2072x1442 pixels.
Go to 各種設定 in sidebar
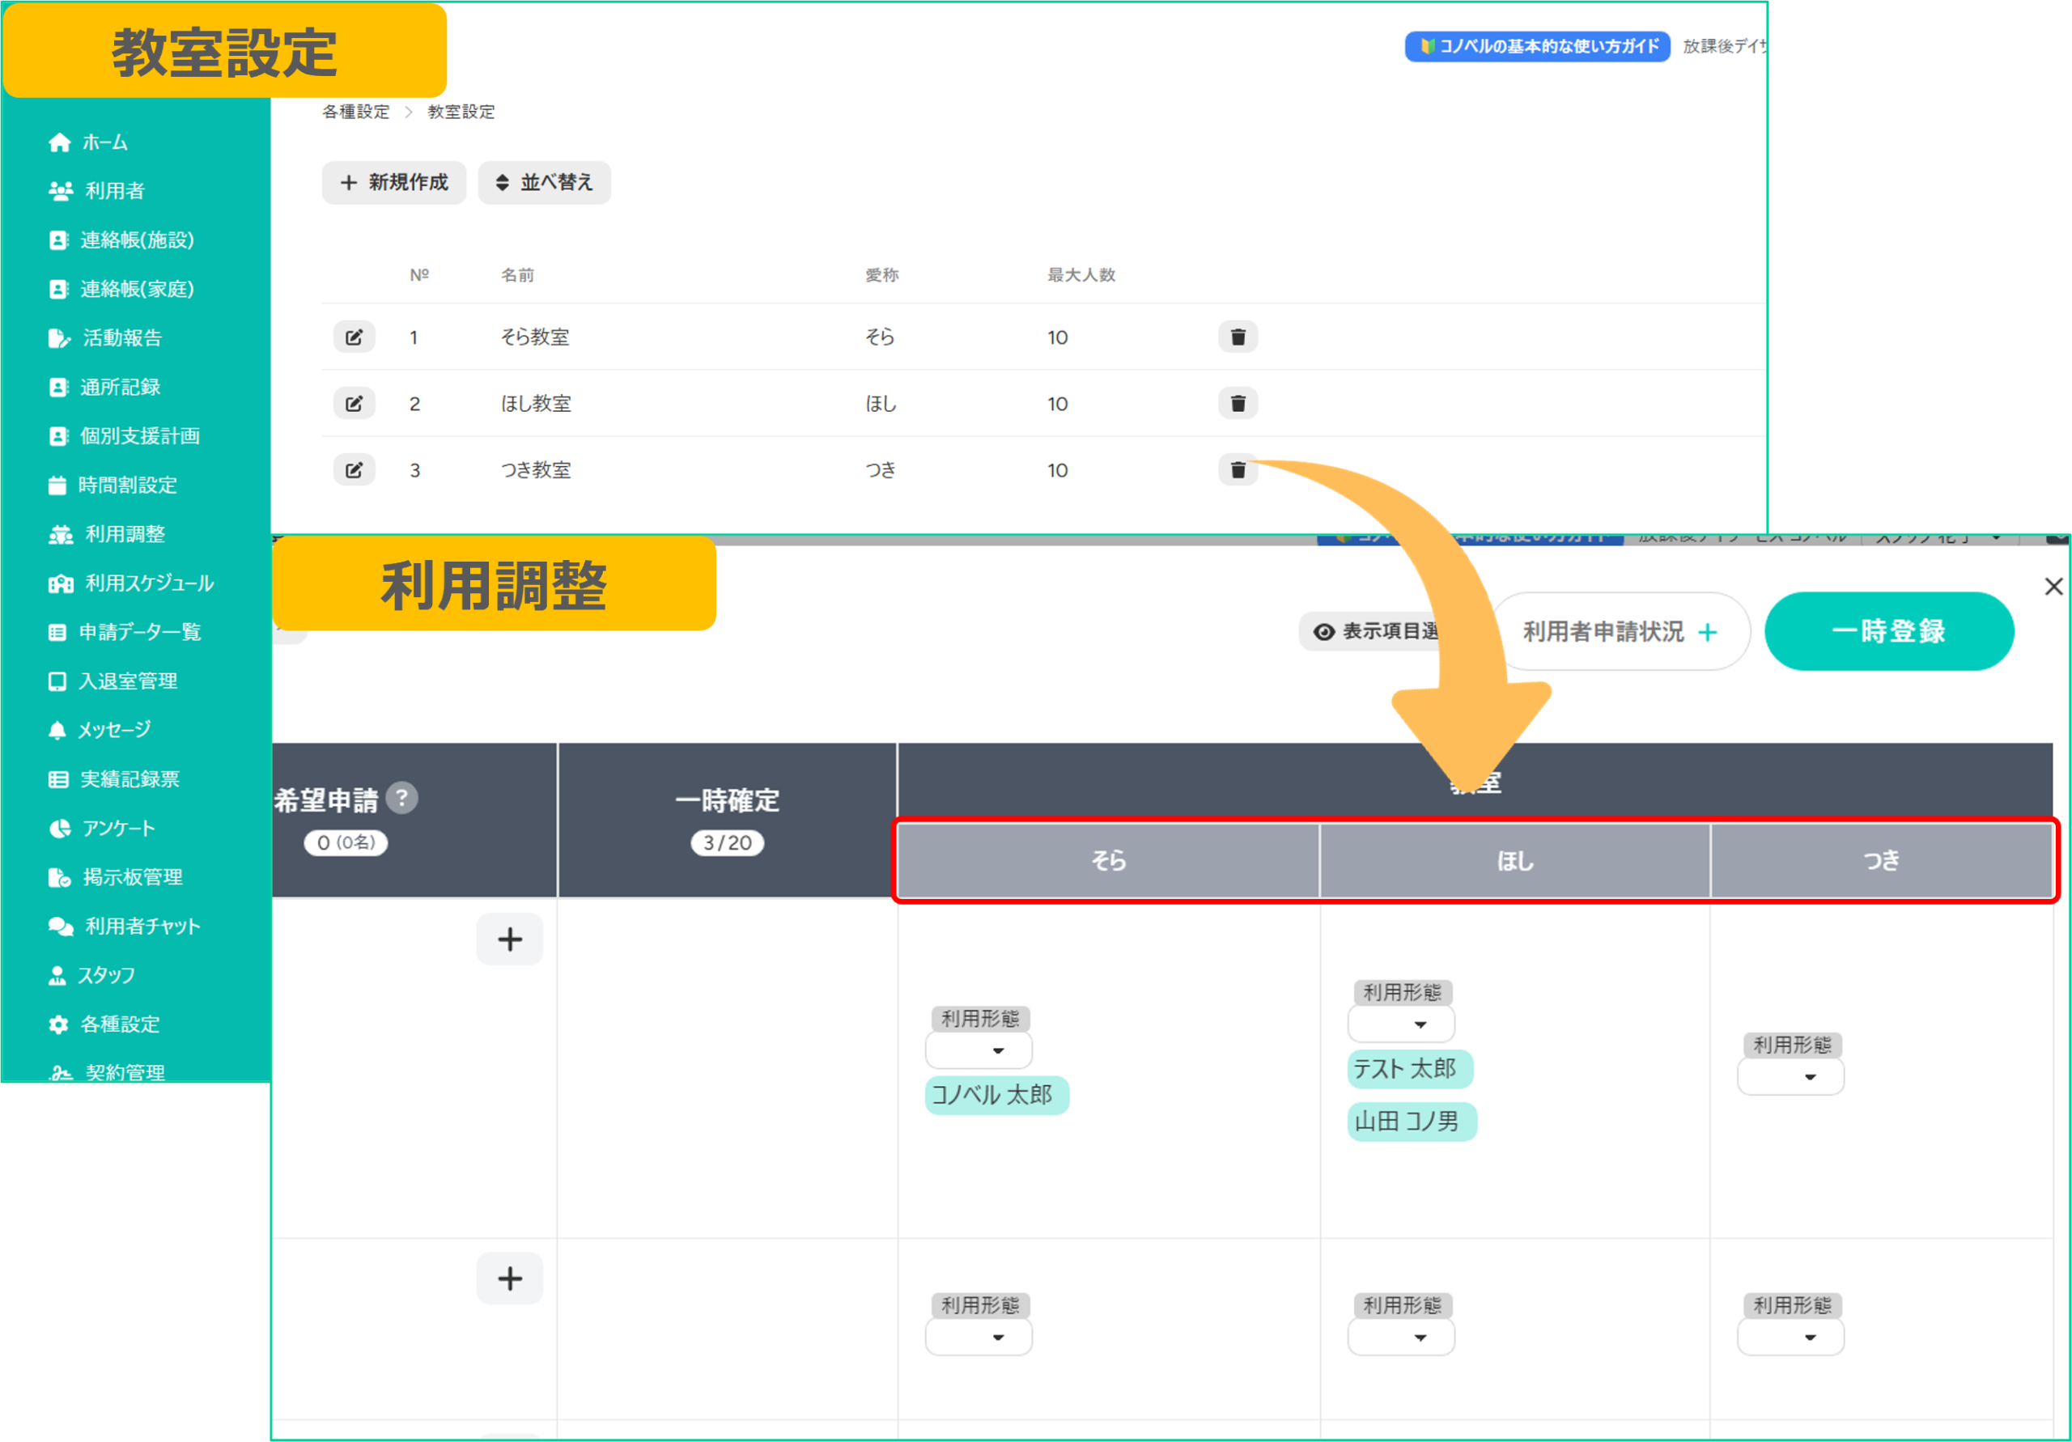pyautogui.click(x=119, y=1024)
